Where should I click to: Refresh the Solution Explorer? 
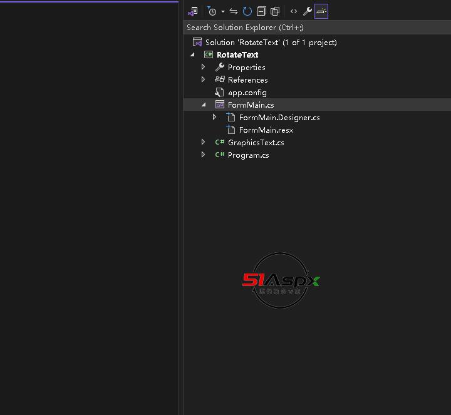click(247, 11)
